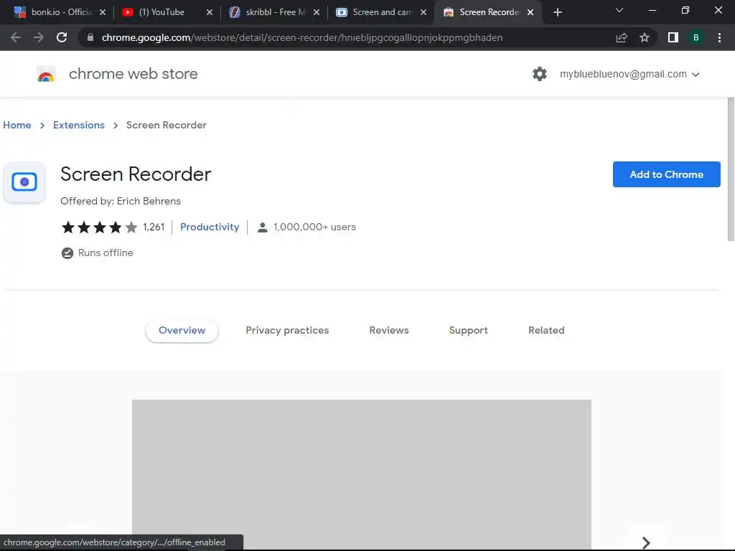Open the side panel icon
This screenshot has width=735, height=551.
click(x=673, y=37)
